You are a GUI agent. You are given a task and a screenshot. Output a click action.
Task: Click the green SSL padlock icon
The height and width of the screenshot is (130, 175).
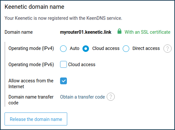click(x=119, y=31)
